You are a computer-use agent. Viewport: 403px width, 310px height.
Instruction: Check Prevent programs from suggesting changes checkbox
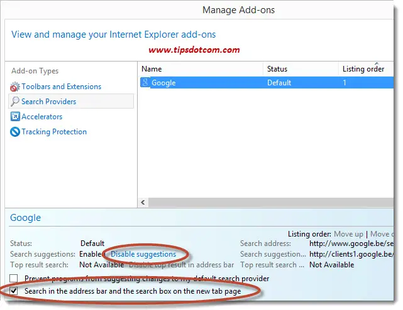click(14, 278)
